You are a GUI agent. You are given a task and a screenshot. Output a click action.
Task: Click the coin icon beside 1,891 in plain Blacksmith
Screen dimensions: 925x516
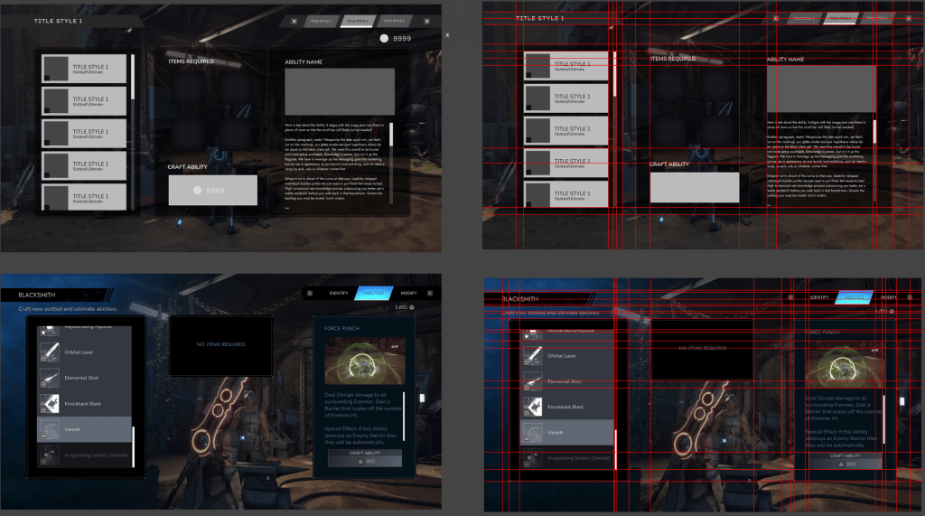tap(412, 307)
